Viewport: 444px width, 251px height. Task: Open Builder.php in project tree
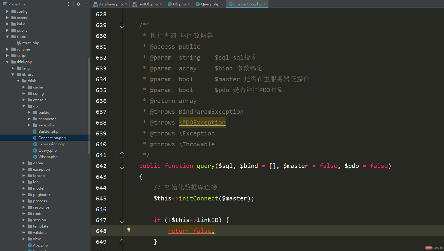[x=48, y=131]
